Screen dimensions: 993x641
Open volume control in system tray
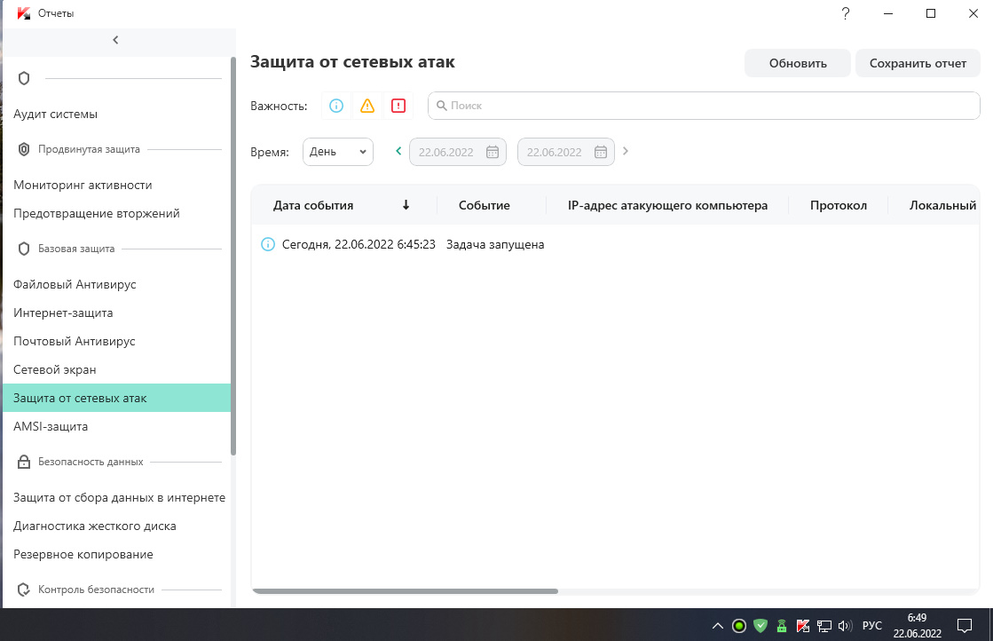pos(845,626)
